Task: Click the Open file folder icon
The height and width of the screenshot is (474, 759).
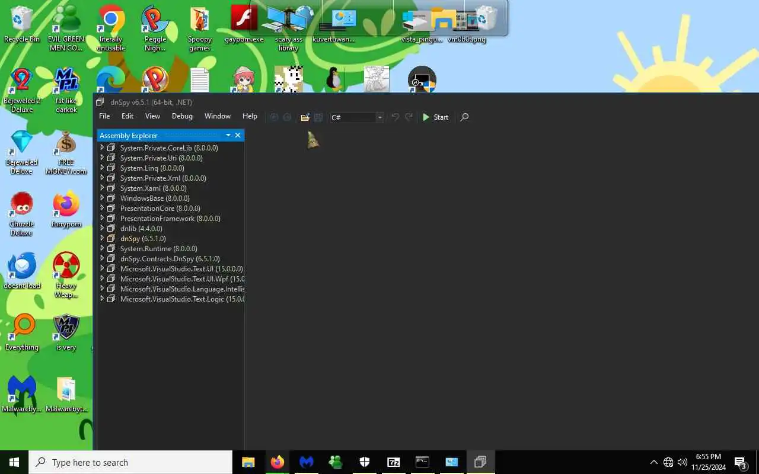Action: (x=305, y=117)
